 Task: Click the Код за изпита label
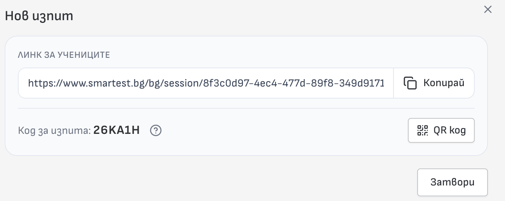click(x=55, y=130)
